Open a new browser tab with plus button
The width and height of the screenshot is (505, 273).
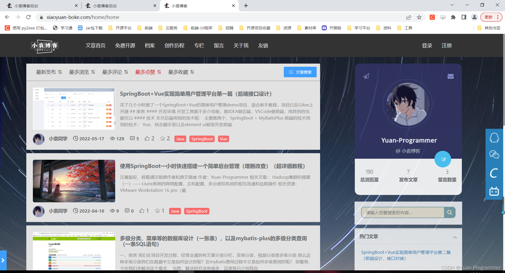tap(246, 6)
